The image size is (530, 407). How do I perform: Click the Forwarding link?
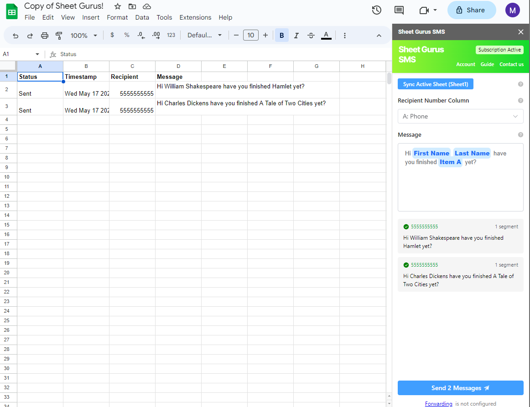pyautogui.click(x=438, y=404)
